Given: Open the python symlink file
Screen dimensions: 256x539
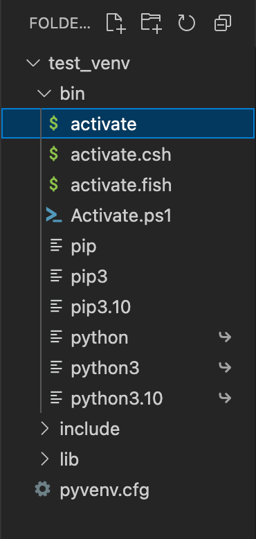Looking at the screenshot, I should (128, 337).
